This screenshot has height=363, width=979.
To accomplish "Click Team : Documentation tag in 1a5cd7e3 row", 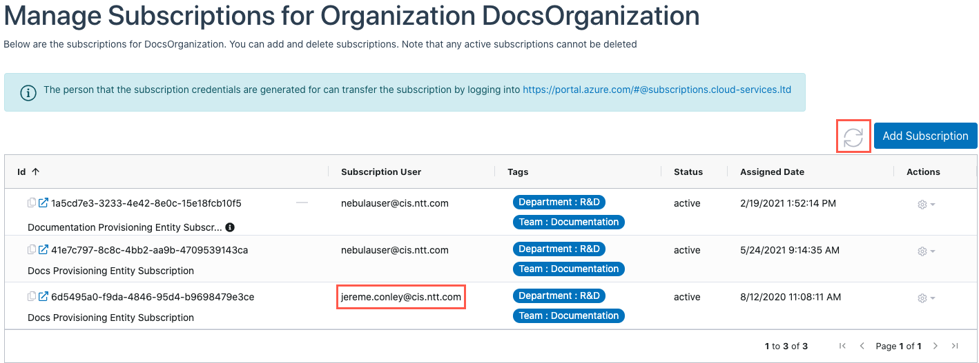I will (x=569, y=222).
